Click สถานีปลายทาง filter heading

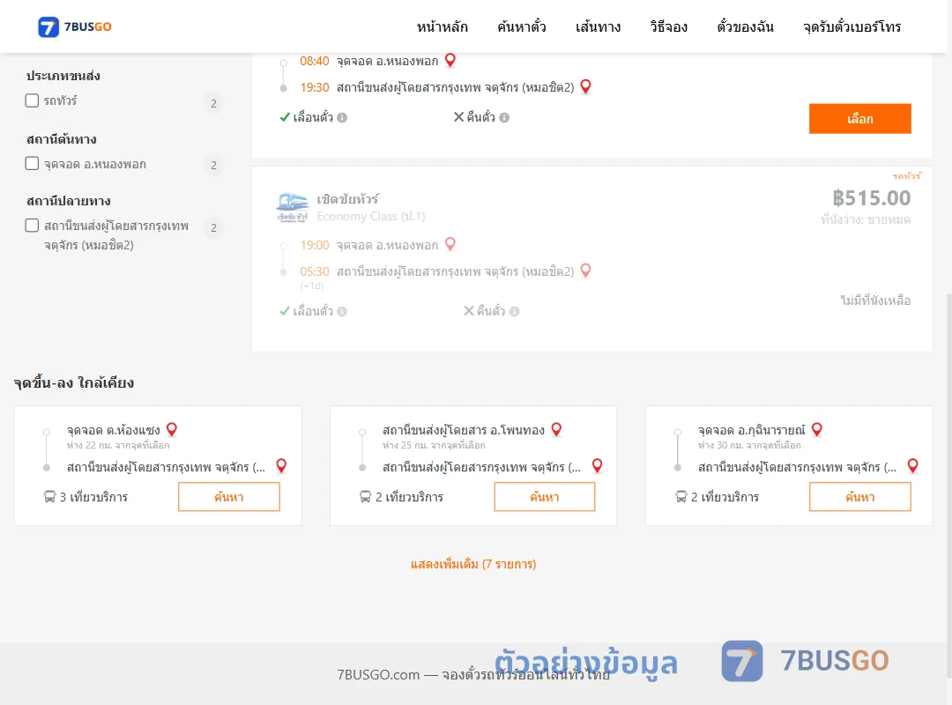click(x=69, y=201)
